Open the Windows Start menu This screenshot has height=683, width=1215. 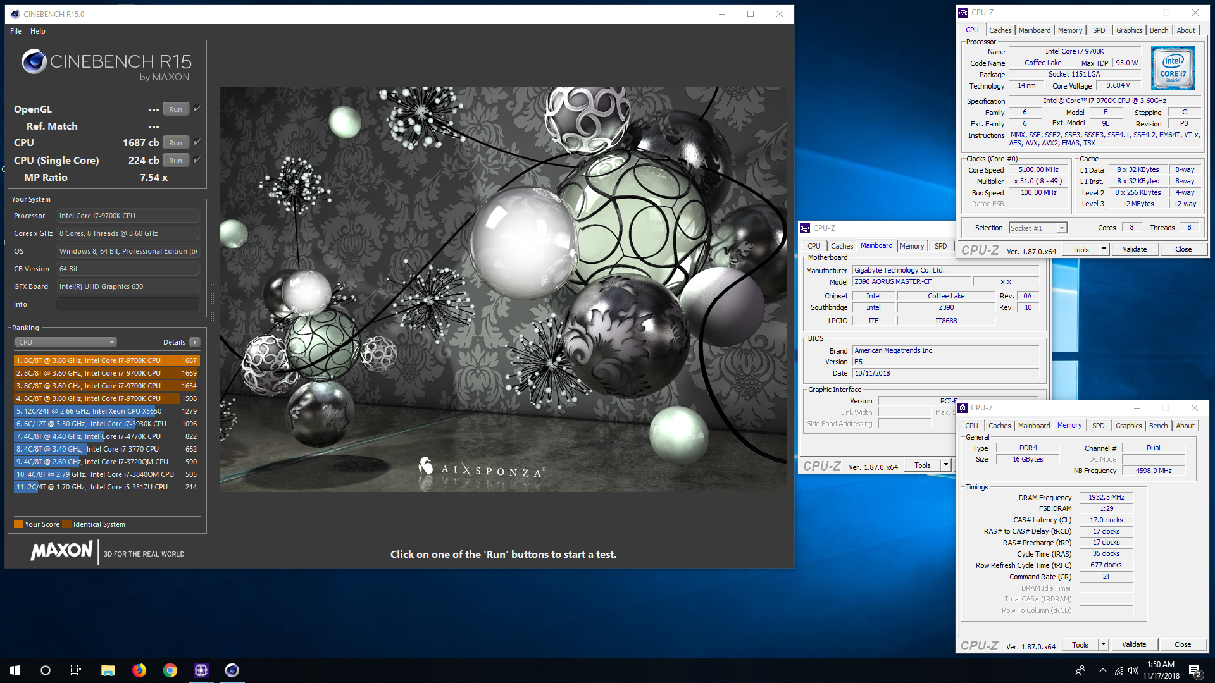click(x=15, y=670)
